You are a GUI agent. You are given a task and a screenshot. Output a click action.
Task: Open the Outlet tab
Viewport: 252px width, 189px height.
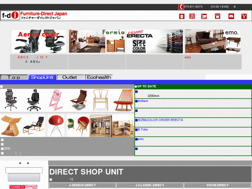tap(70, 77)
